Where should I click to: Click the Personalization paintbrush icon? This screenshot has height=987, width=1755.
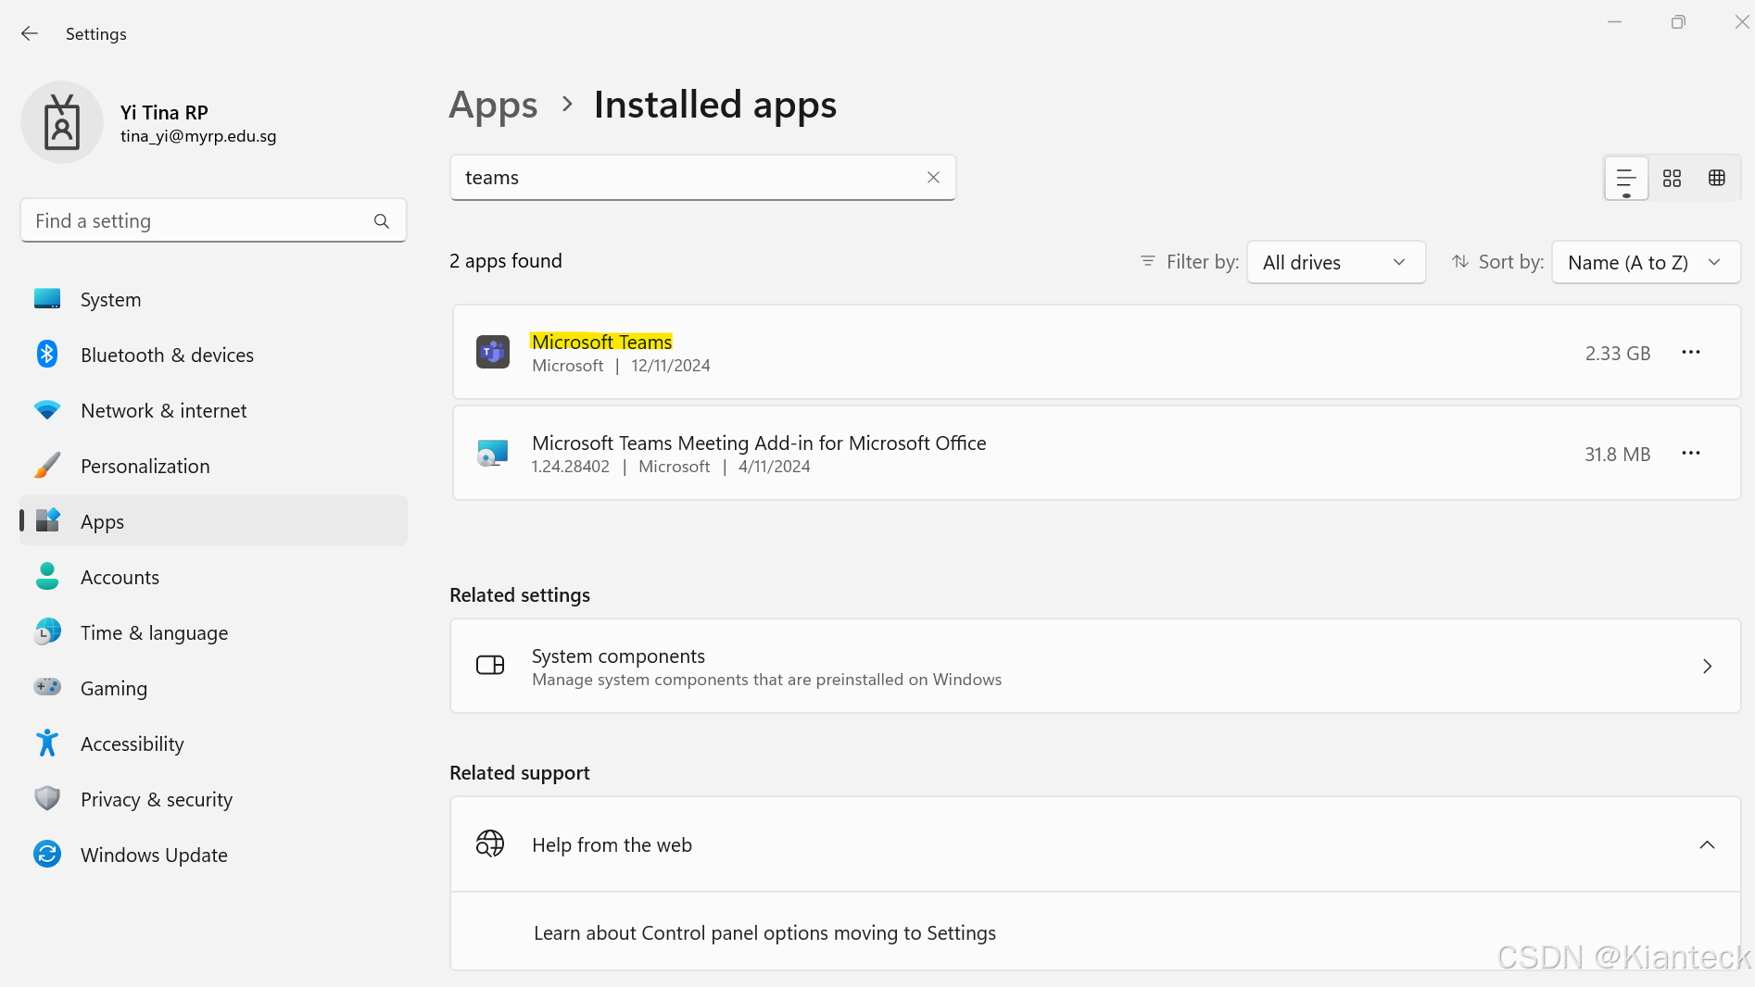47,465
